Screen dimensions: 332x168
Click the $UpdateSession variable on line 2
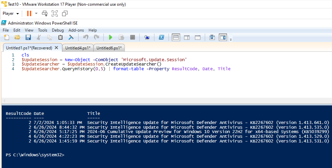pyautogui.click(x=39, y=60)
